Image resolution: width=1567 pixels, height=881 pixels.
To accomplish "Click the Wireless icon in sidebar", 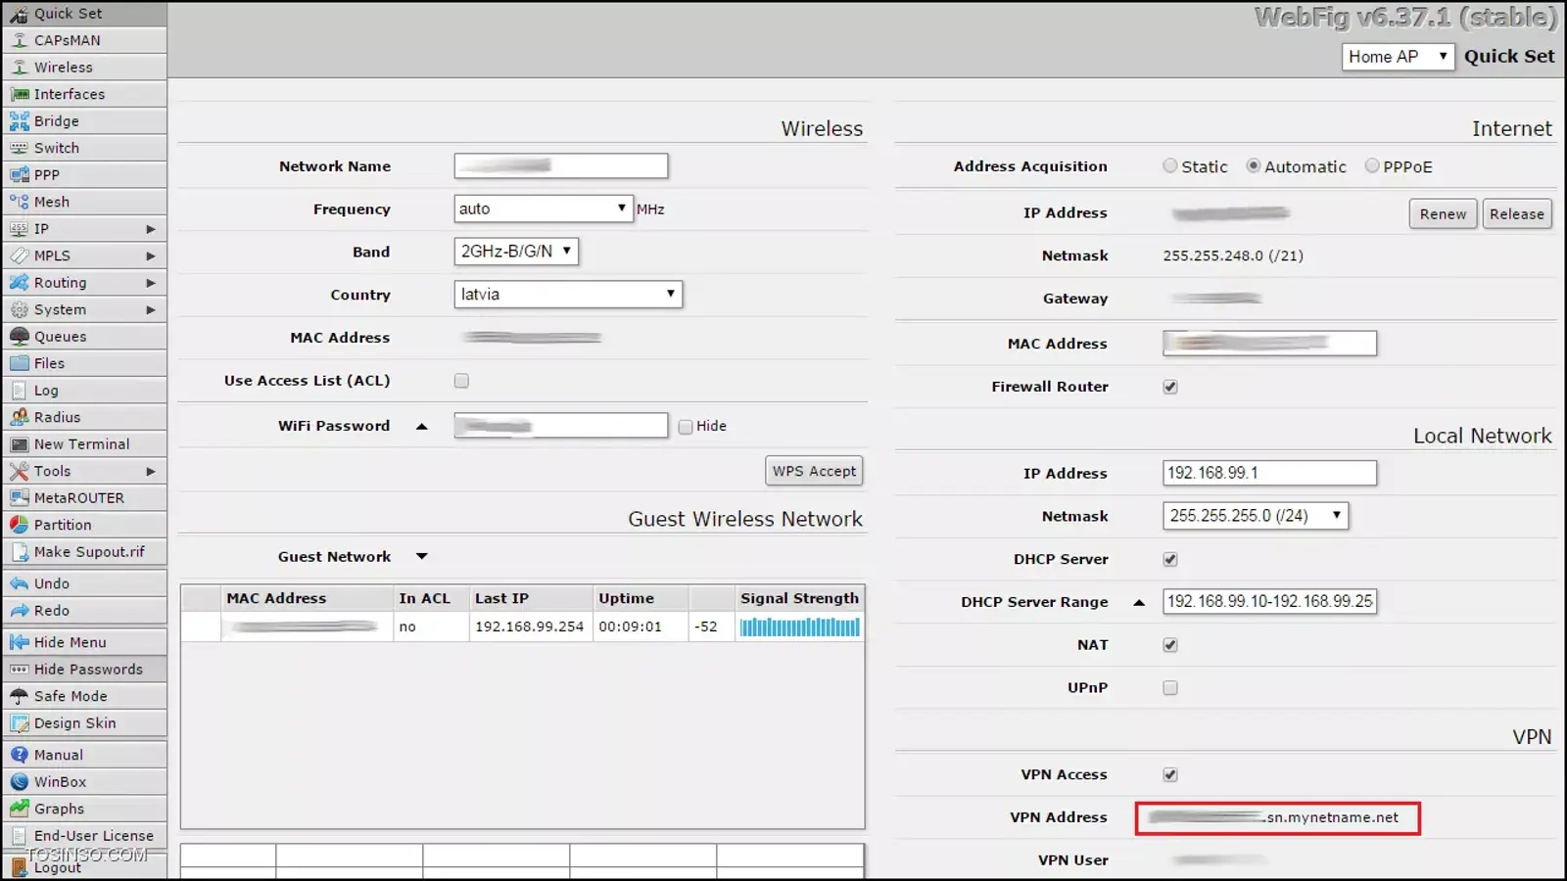I will tap(19, 68).
